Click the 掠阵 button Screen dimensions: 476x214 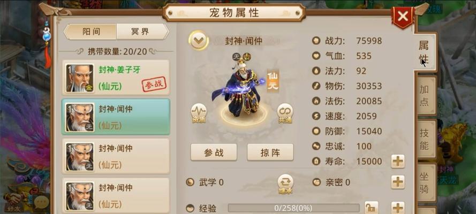click(270, 152)
